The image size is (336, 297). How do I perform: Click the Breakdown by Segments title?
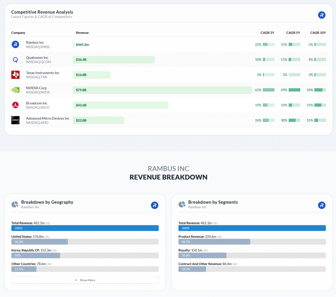213,202
